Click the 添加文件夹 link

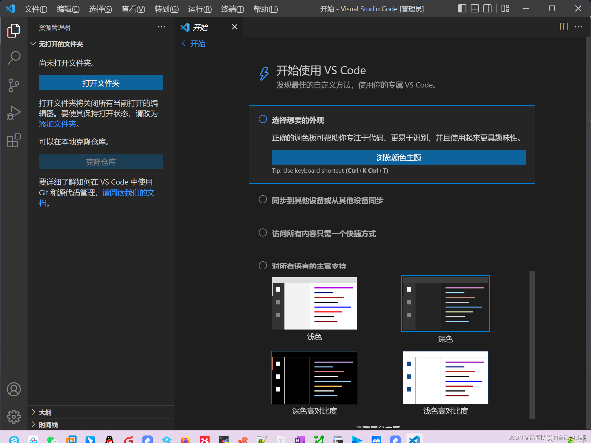[57, 124]
